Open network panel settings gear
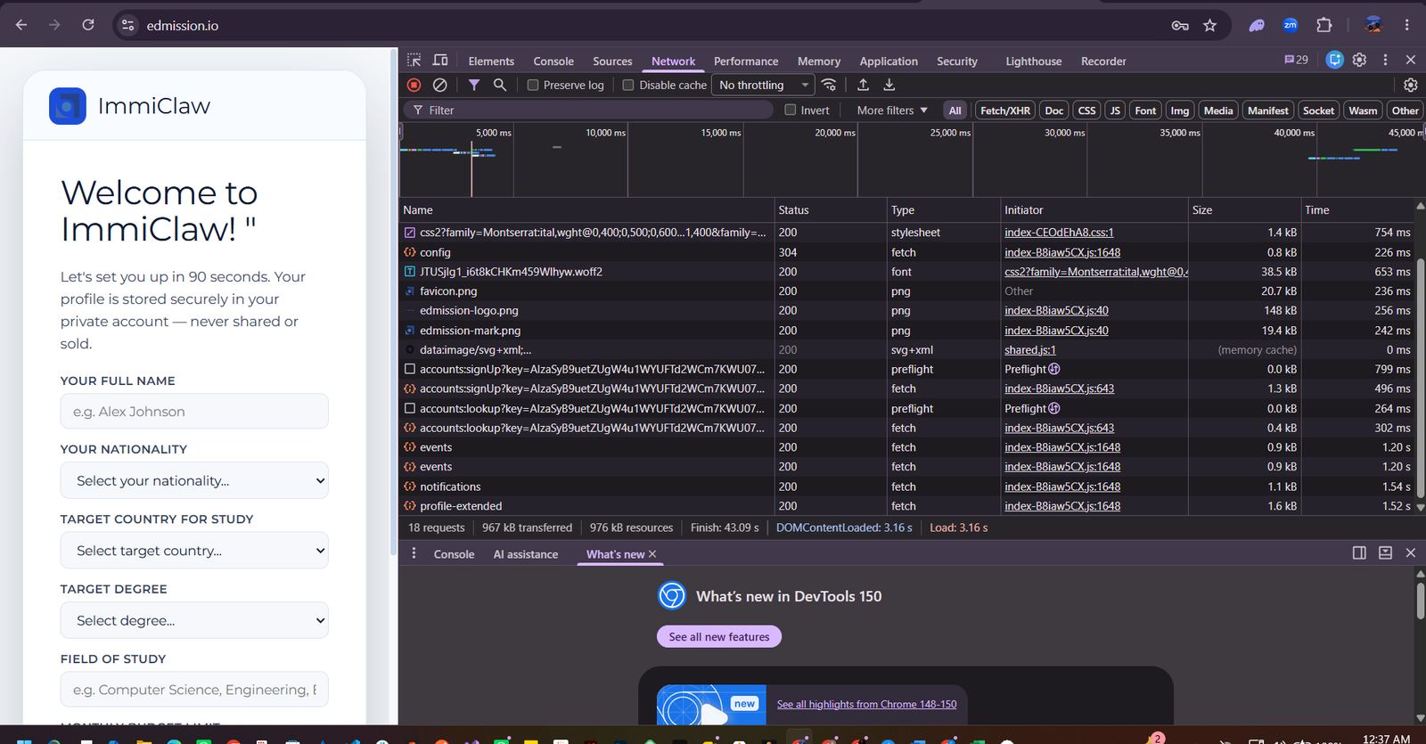The image size is (1426, 744). point(1410,85)
